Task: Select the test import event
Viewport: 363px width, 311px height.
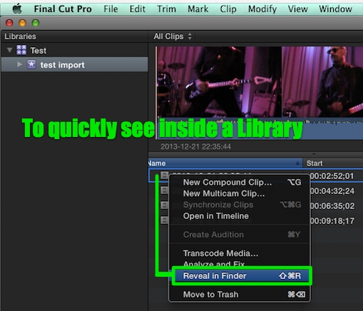Action: coord(74,64)
